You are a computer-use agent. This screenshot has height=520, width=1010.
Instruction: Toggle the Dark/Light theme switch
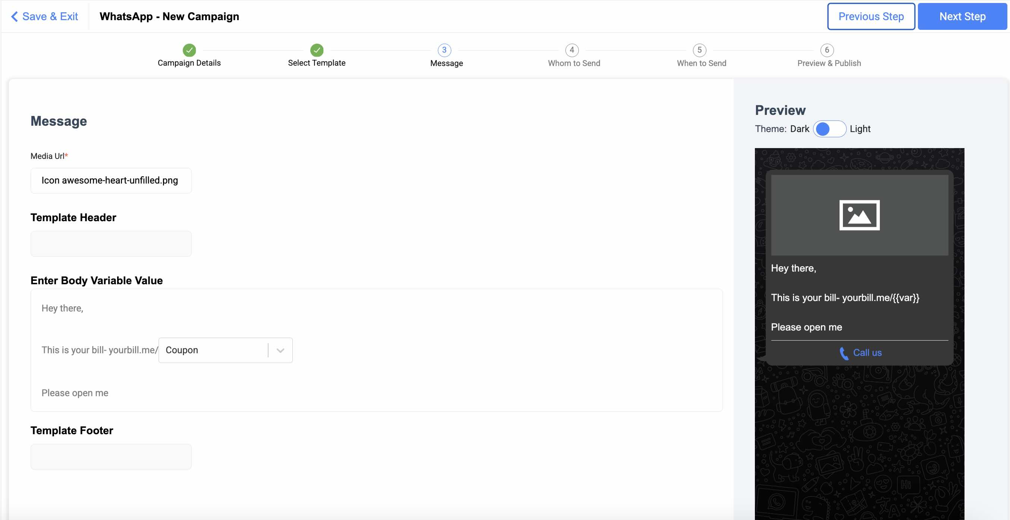[x=829, y=129]
